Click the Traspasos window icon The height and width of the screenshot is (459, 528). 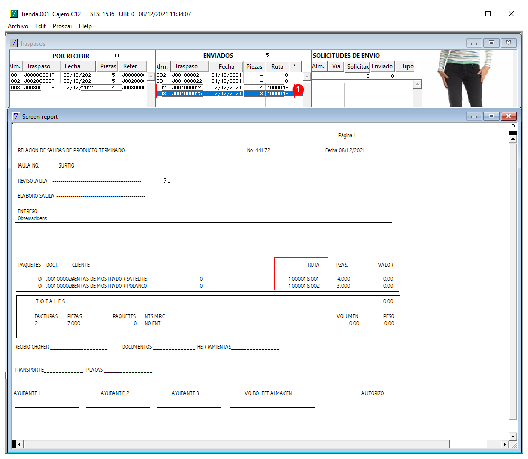click(14, 43)
